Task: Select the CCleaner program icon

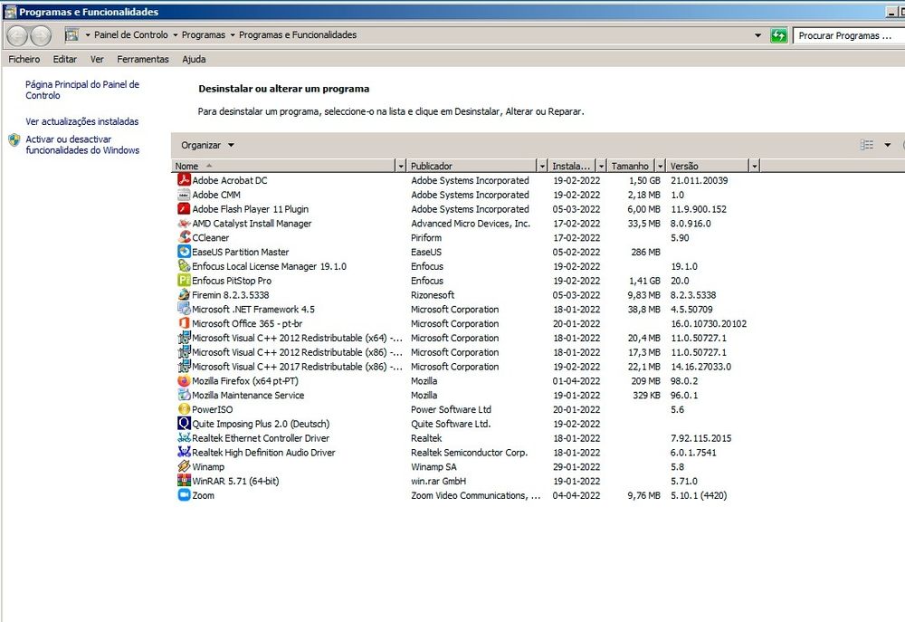Action: click(x=184, y=237)
